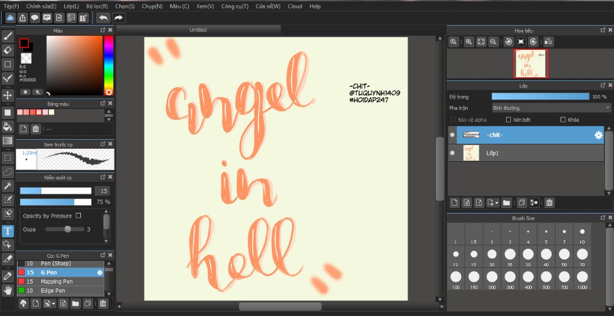Click the Share/export icon in the top toolbar
This screenshot has height=316, width=614.
[x=23, y=17]
